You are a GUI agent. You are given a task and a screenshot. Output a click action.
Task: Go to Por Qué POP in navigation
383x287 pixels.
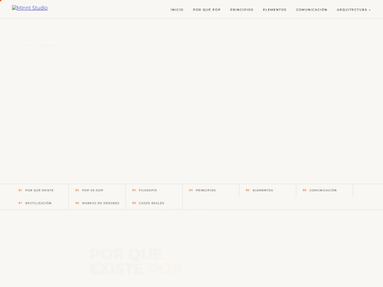tap(206, 10)
